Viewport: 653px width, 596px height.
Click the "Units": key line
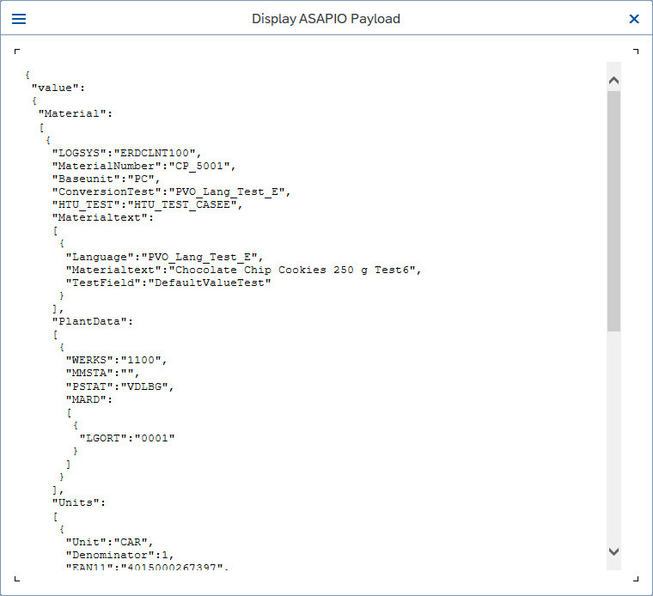(79, 502)
